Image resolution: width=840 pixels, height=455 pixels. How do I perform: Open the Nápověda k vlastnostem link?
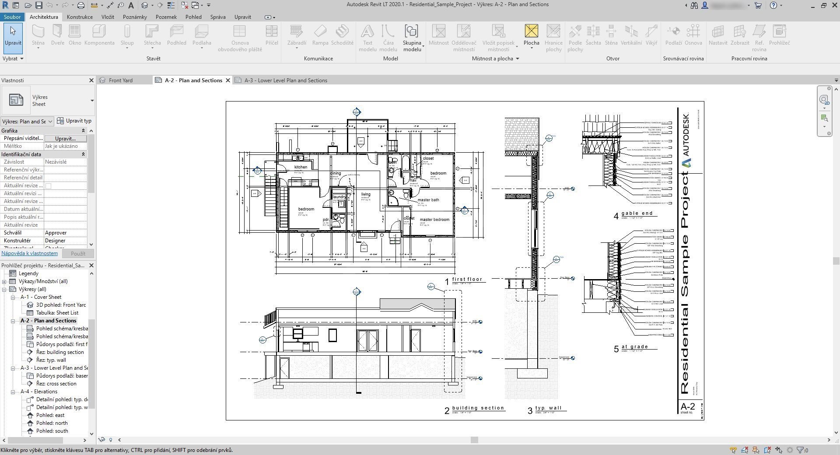point(29,253)
